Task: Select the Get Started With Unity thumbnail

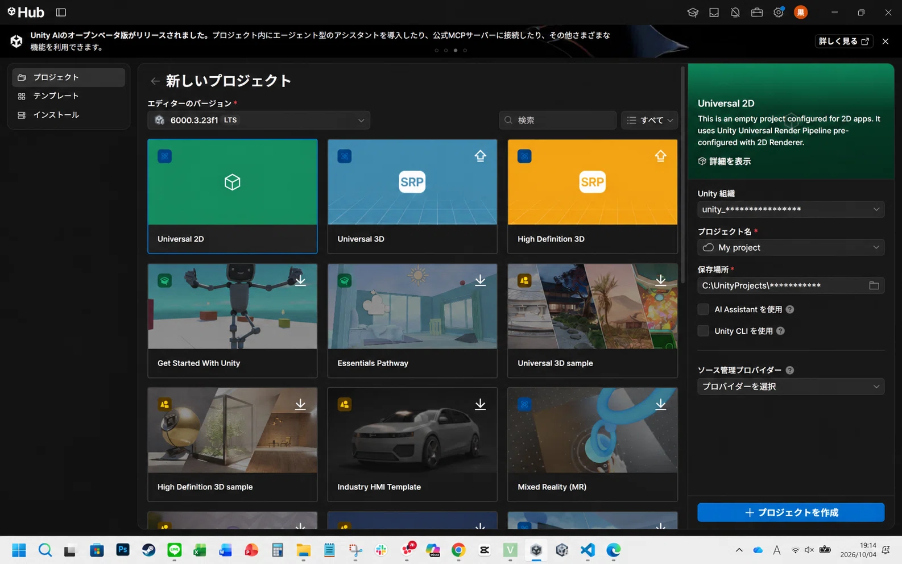Action: click(x=233, y=306)
